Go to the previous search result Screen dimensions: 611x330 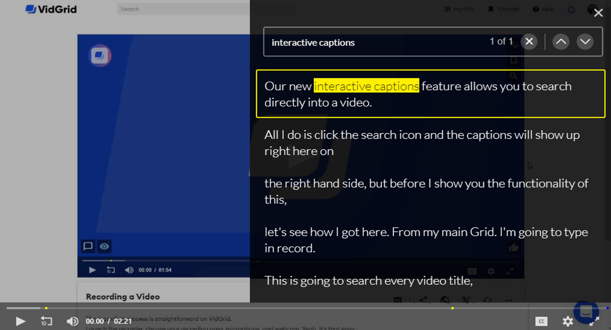tap(560, 41)
